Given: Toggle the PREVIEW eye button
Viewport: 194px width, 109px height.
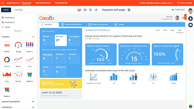Looking at the screenshot, I should [x=178, y=10].
